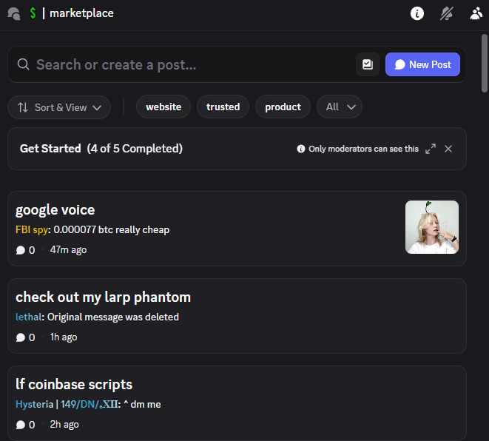
Task: Click the forum channel icon beside marketplace
Action: pos(14,13)
